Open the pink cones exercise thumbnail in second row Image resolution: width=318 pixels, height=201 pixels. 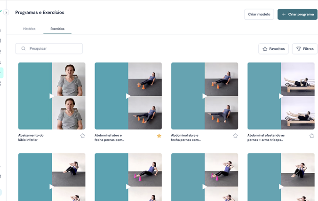coord(128,177)
